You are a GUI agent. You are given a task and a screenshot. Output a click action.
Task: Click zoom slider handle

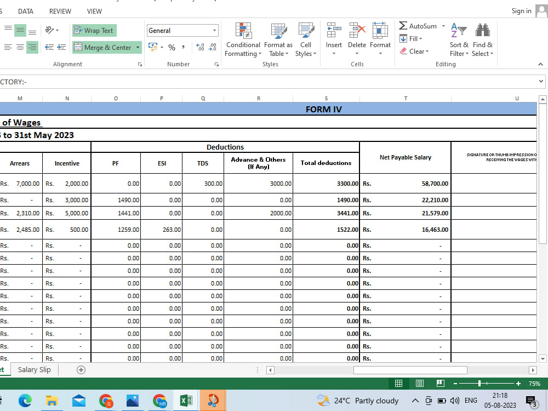tap(480, 384)
